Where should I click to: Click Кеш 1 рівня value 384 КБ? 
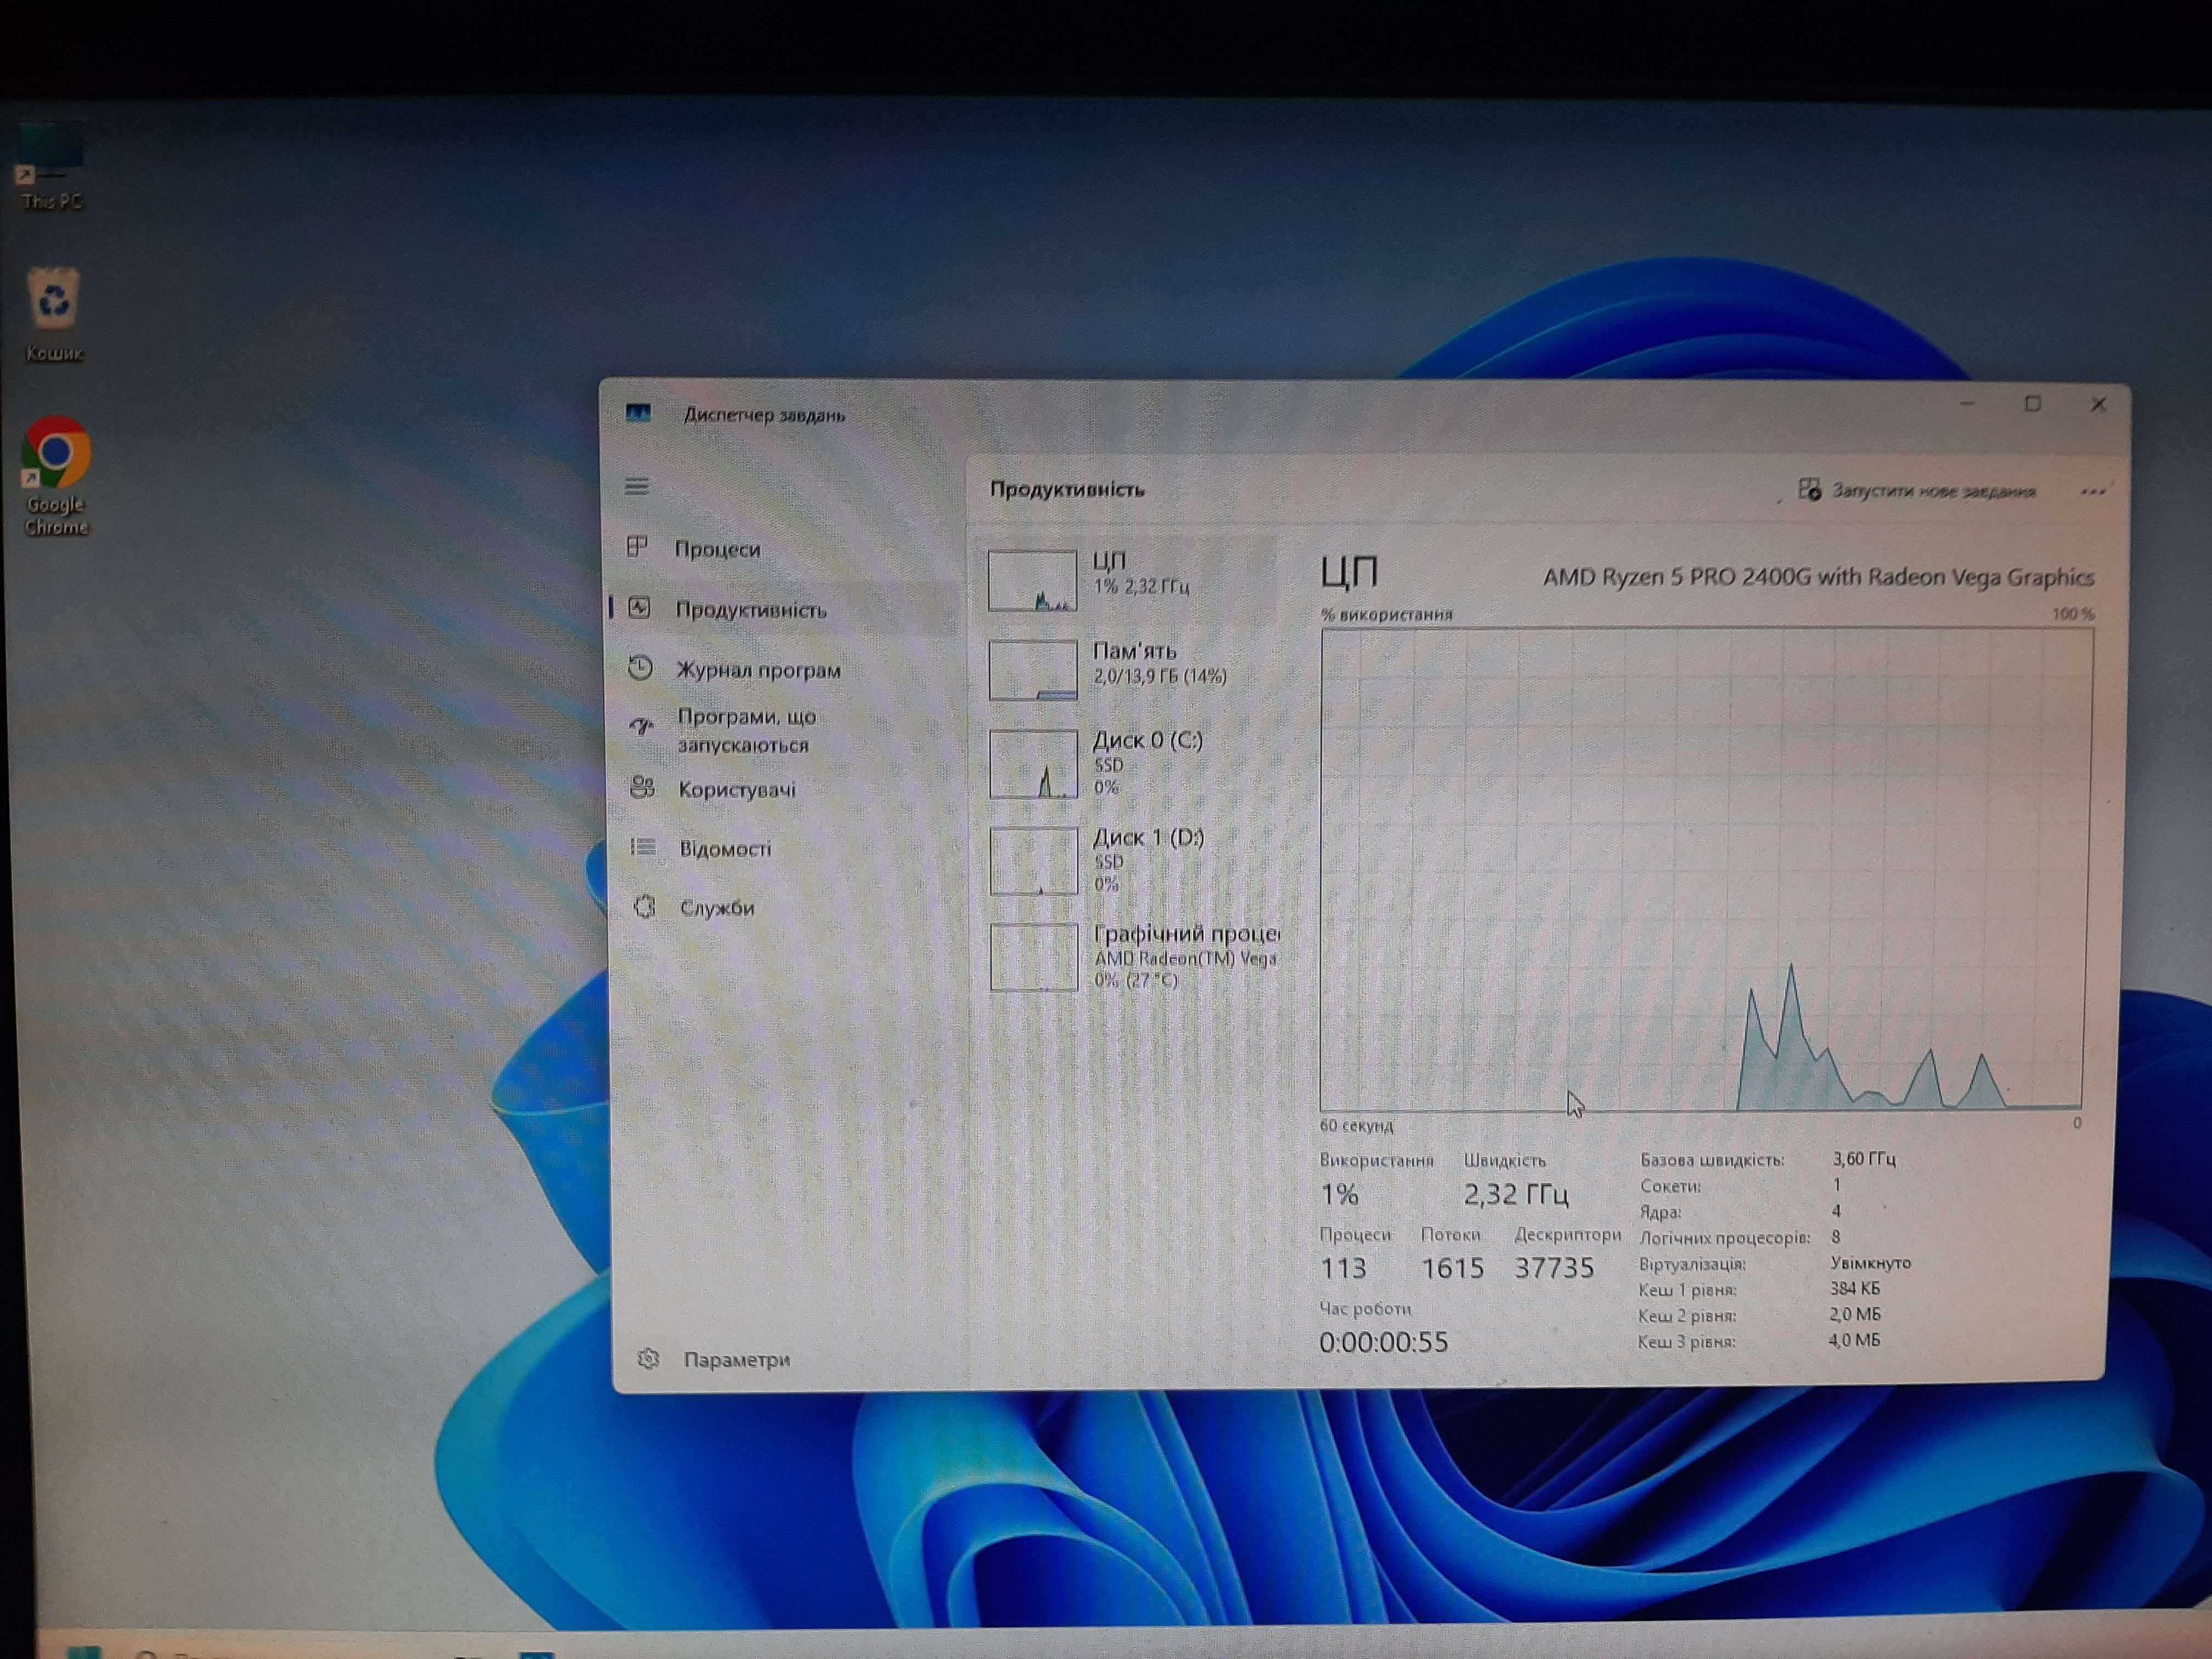1855,1289
